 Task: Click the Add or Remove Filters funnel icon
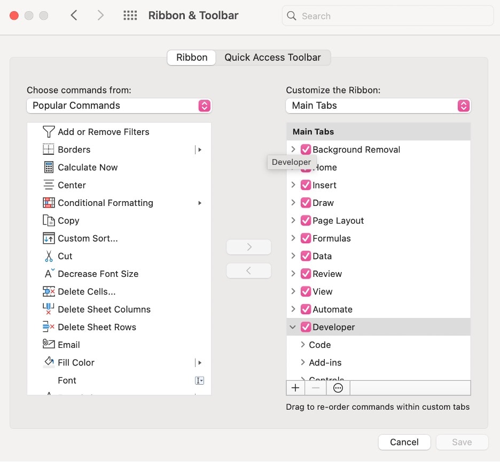(x=49, y=132)
